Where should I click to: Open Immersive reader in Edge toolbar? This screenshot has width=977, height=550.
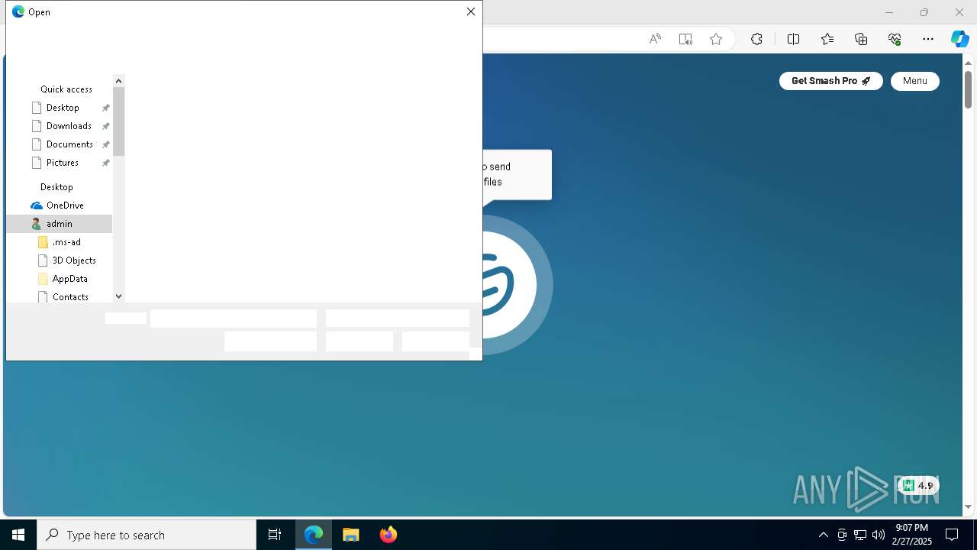pyautogui.click(x=685, y=39)
